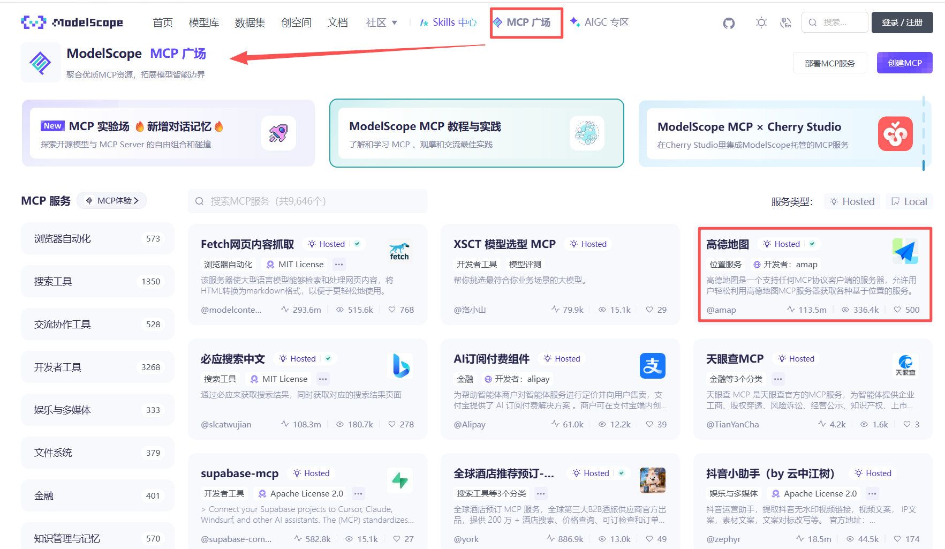Click the 天眼查 logo icon
The width and height of the screenshot is (945, 549).
(x=905, y=366)
